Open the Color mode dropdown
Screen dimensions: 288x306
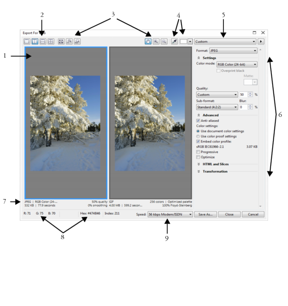pyautogui.click(x=237, y=64)
